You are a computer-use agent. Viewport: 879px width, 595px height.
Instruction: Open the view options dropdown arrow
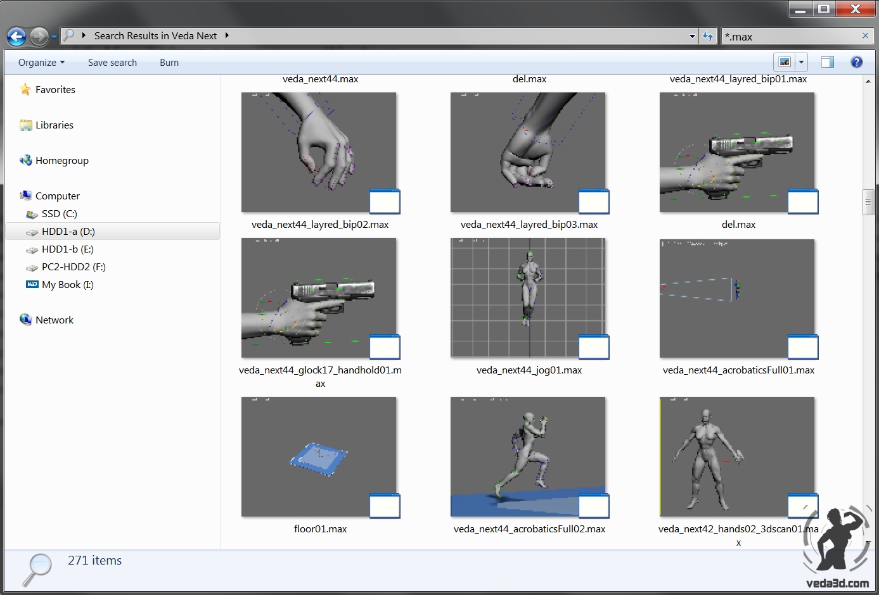[800, 61]
